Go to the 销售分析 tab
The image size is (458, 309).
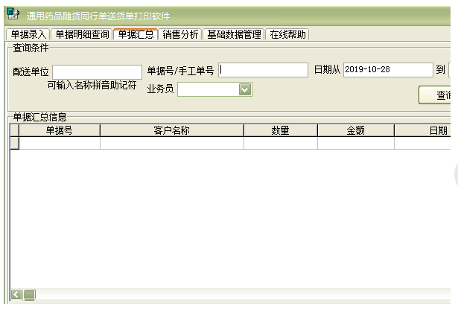tap(180, 34)
